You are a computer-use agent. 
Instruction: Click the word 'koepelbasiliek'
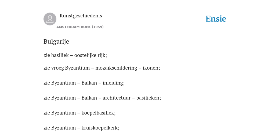98,113
